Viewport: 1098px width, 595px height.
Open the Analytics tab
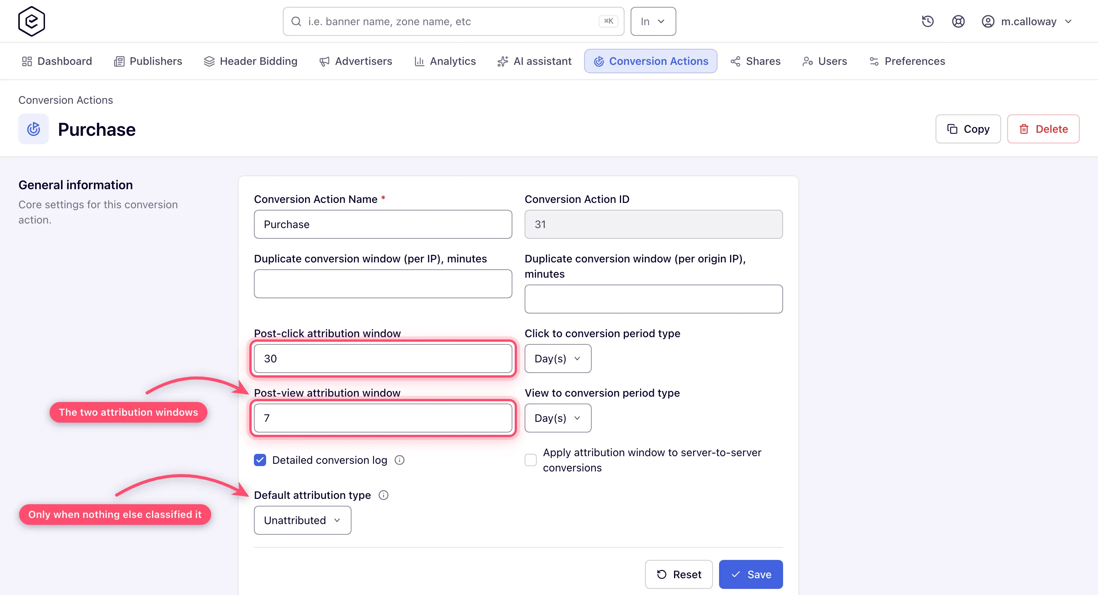(x=445, y=61)
